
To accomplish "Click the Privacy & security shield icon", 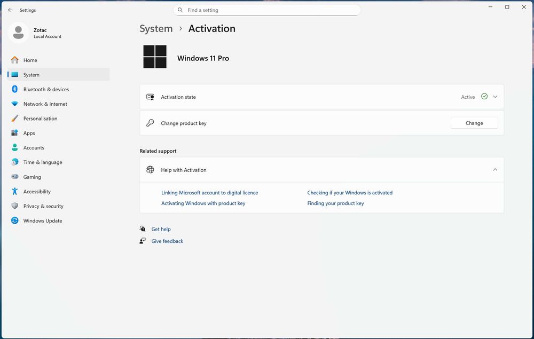I will click(15, 206).
